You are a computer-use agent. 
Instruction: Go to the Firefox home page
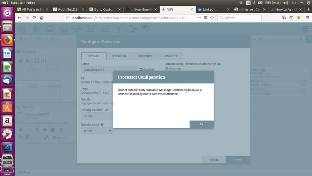42,18
